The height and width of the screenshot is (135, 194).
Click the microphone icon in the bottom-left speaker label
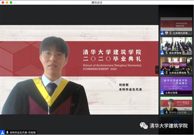pyautogui.click(x=7, y=132)
